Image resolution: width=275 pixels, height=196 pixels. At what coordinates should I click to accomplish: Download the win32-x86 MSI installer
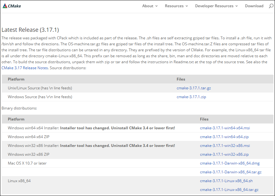225,146
